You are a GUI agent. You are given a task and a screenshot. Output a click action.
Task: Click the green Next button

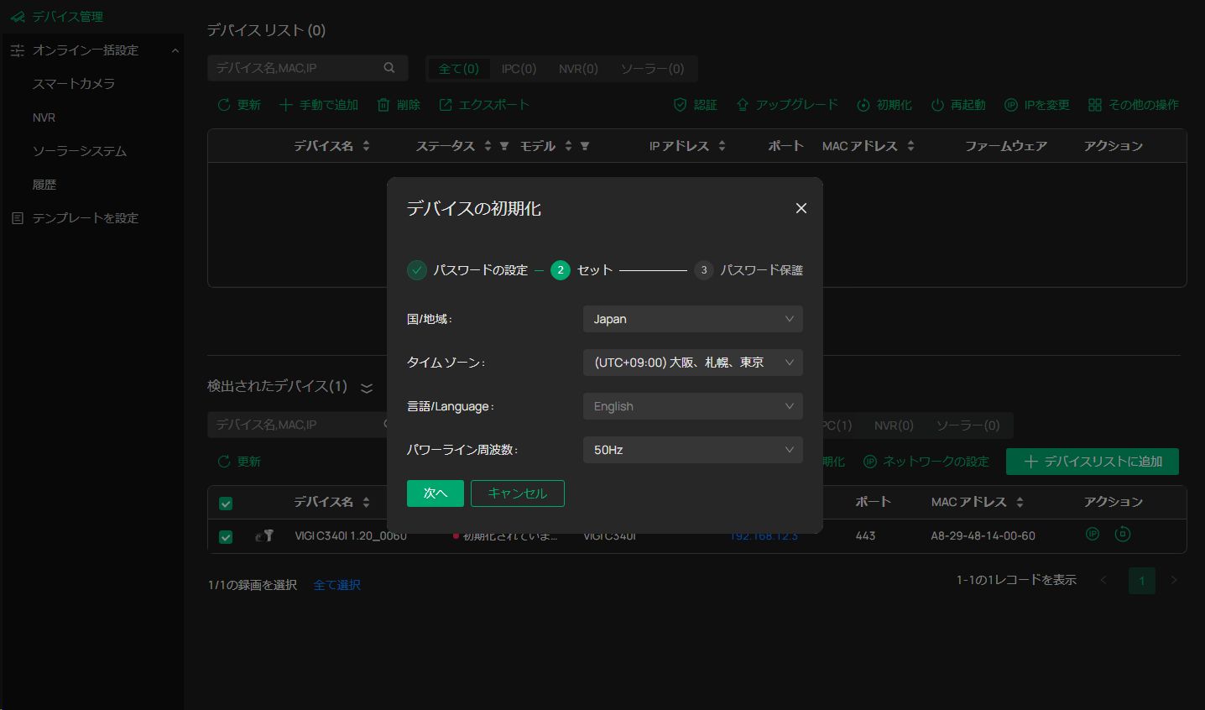[x=435, y=493]
